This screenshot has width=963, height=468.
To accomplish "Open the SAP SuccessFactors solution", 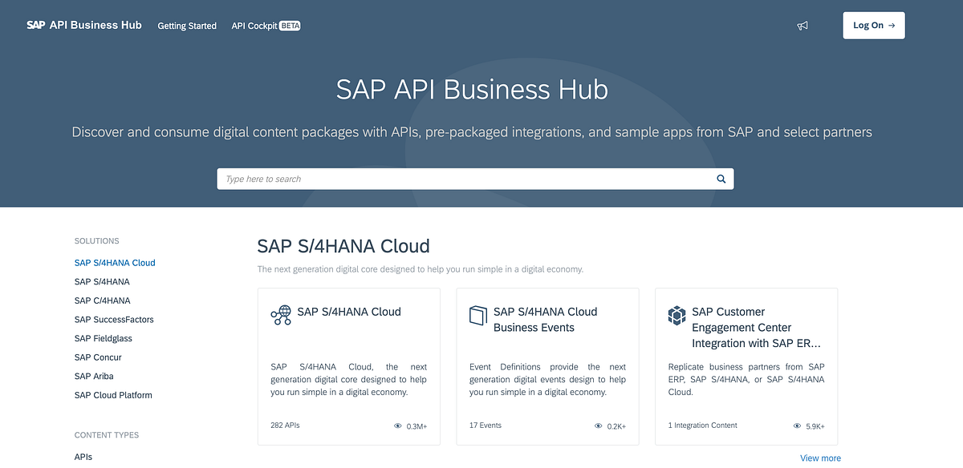I will click(x=114, y=319).
